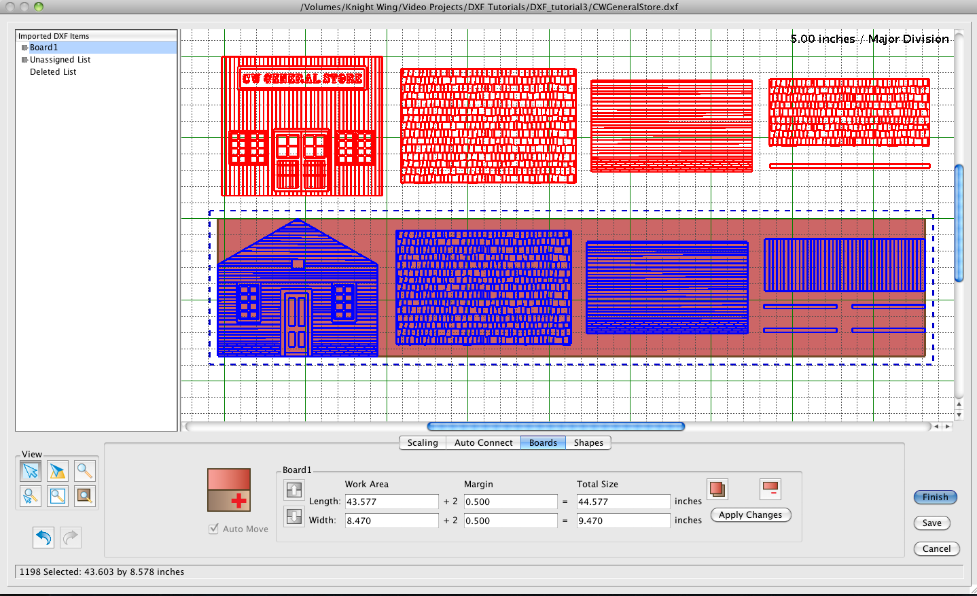Click the zoom-to-fit magnifier in blue frame
The image size is (977, 596).
click(58, 496)
